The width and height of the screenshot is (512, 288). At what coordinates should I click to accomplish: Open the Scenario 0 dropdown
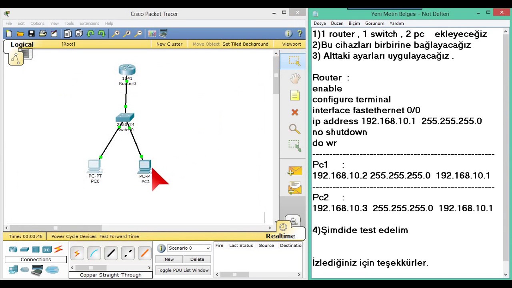[189, 248]
